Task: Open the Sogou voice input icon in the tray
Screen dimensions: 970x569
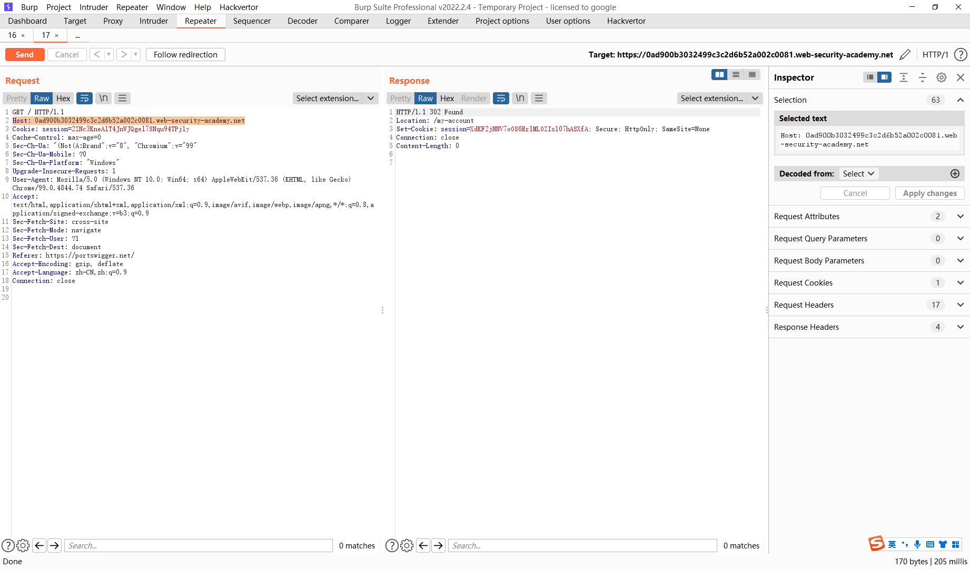Action: [917, 544]
